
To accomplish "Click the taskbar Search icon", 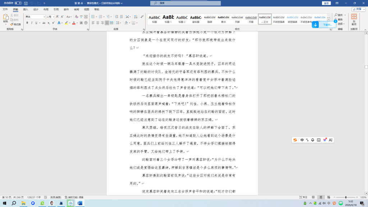I will (14, 203).
